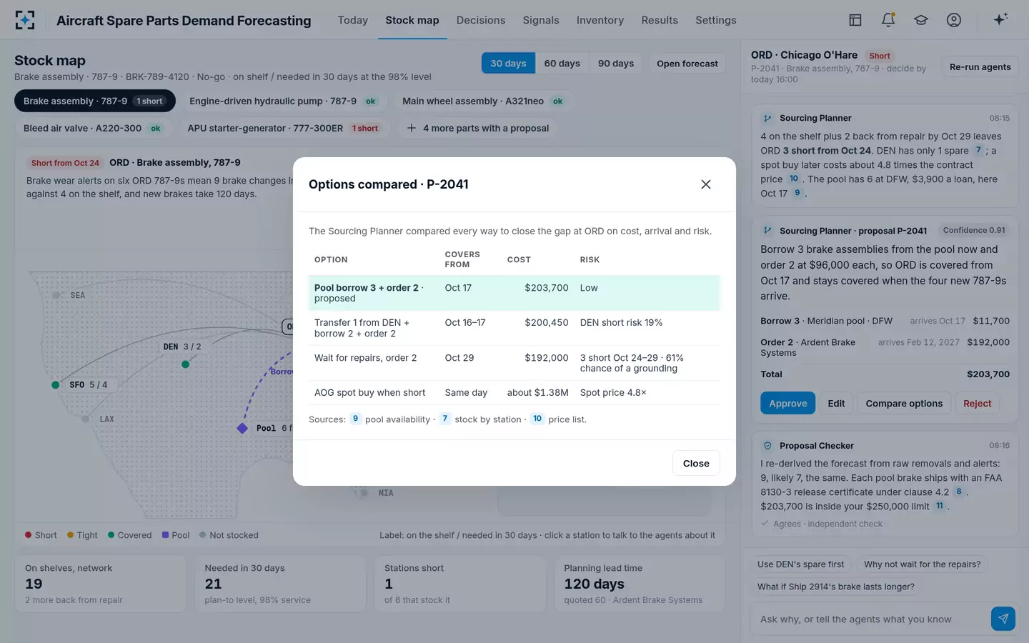1029x643 pixels.
Task: Click Sourcing Planner agent icon at 08:15
Action: (x=767, y=119)
